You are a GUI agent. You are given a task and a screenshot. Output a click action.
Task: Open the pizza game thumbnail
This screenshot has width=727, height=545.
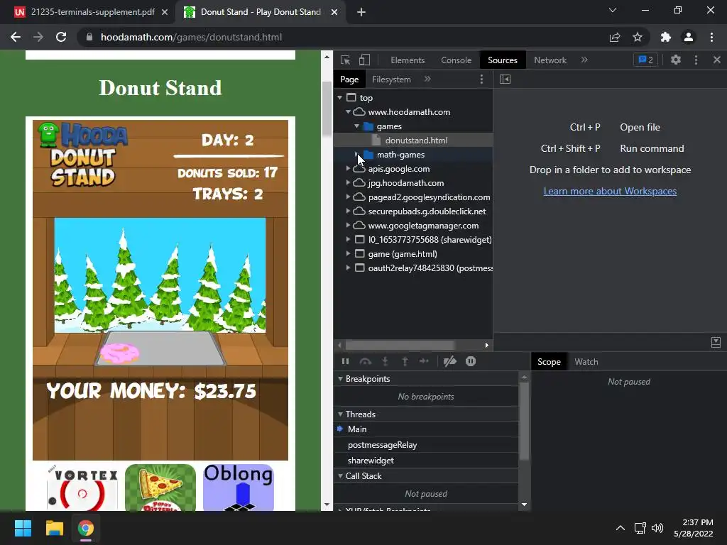(160, 488)
